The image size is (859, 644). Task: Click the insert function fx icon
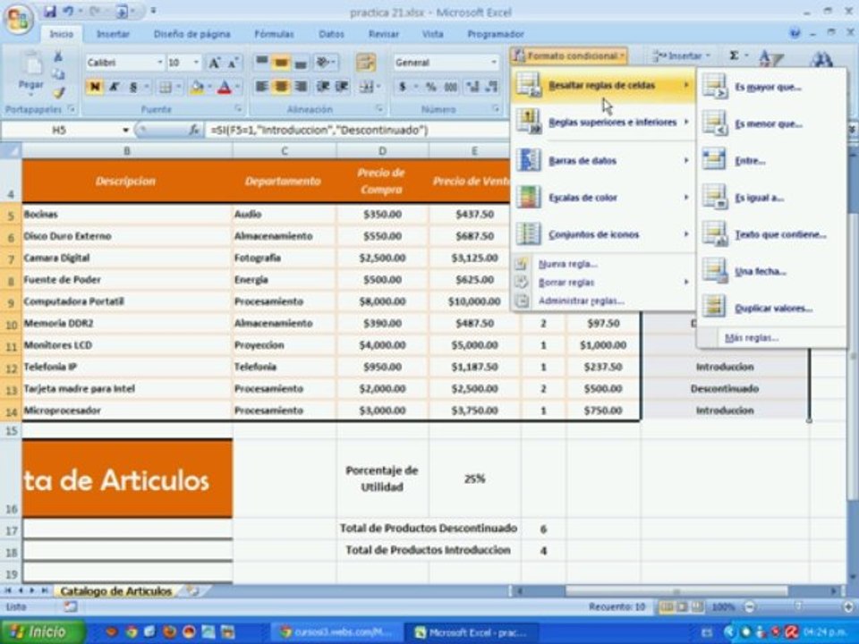click(x=193, y=131)
